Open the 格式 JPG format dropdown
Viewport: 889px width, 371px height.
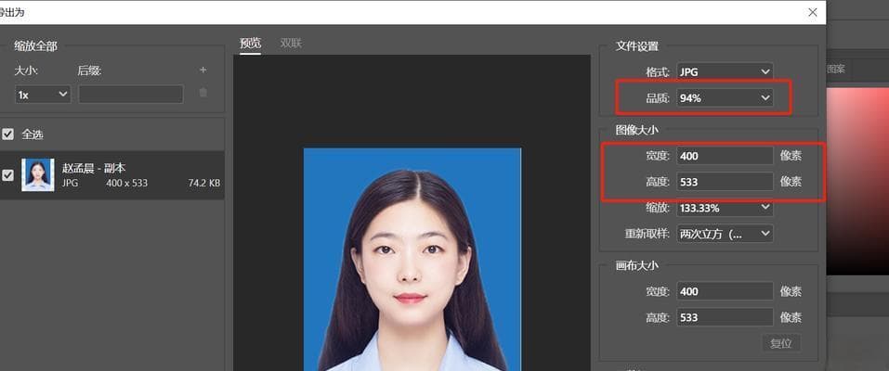[726, 72]
